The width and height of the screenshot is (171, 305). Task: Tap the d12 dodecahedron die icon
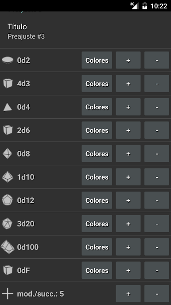coord(8,200)
